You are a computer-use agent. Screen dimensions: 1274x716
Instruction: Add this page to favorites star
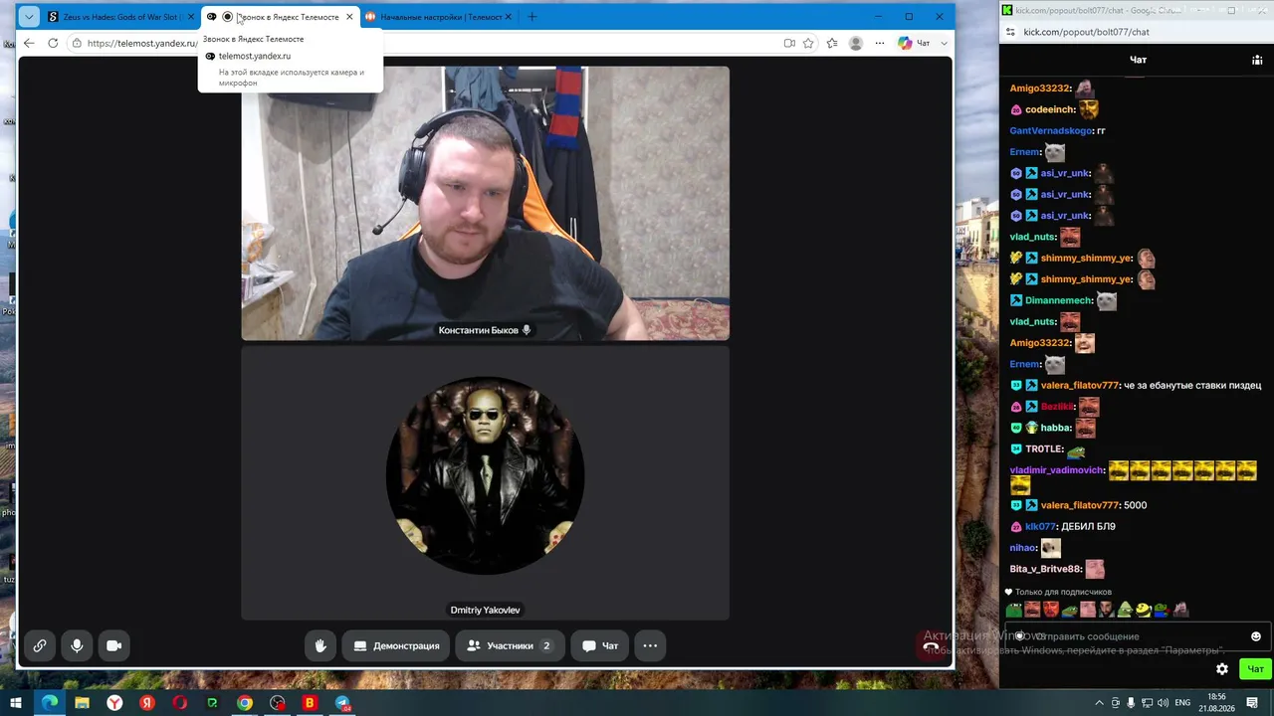click(808, 43)
